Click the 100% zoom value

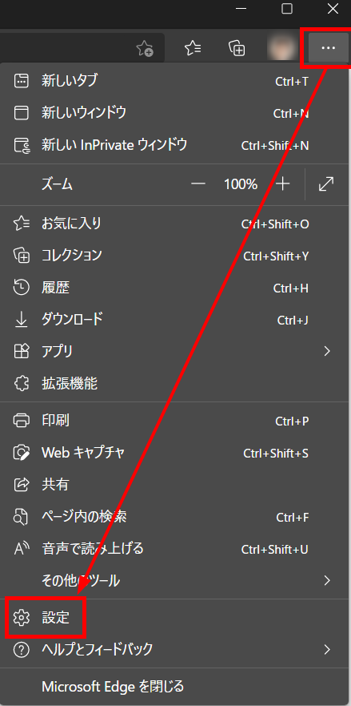(x=241, y=184)
